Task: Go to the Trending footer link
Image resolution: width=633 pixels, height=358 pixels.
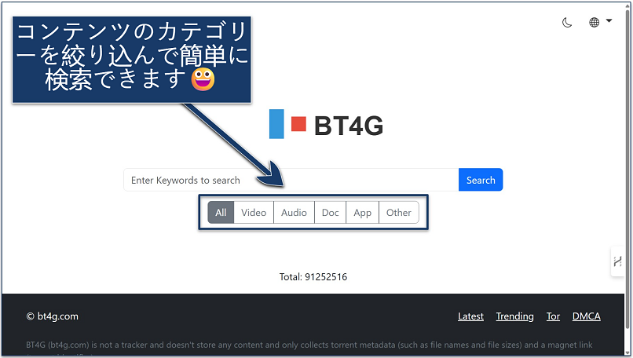Action: point(514,316)
